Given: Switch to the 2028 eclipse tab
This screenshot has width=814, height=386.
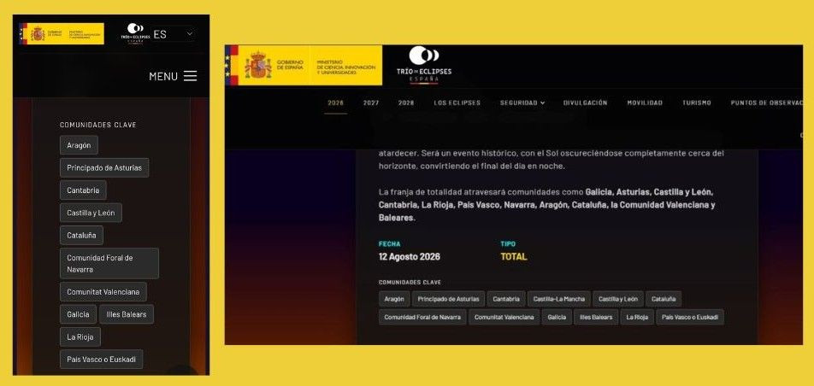Looking at the screenshot, I should click(x=406, y=103).
